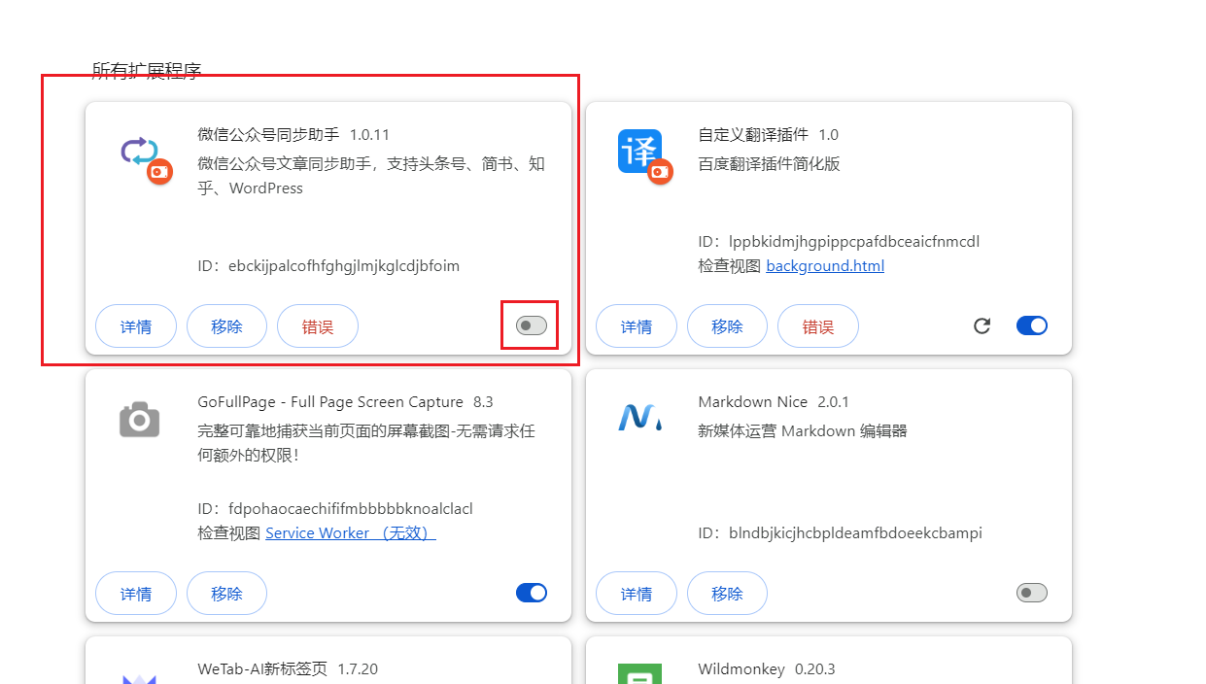
Task: Click the Markdown Nice logo icon
Action: point(639,418)
